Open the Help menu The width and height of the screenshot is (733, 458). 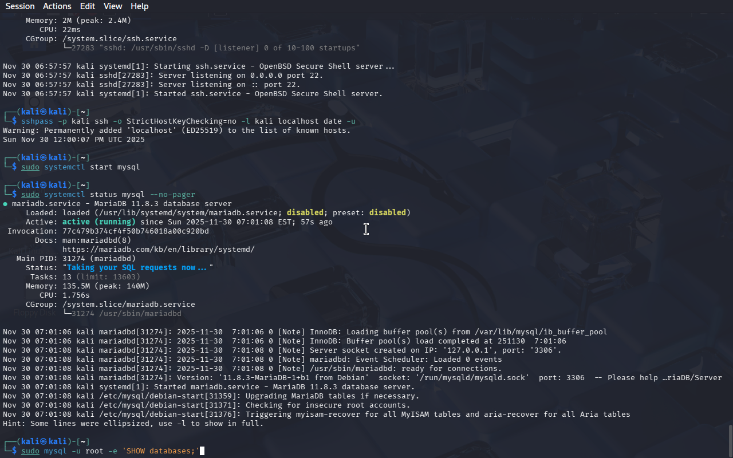point(139,6)
